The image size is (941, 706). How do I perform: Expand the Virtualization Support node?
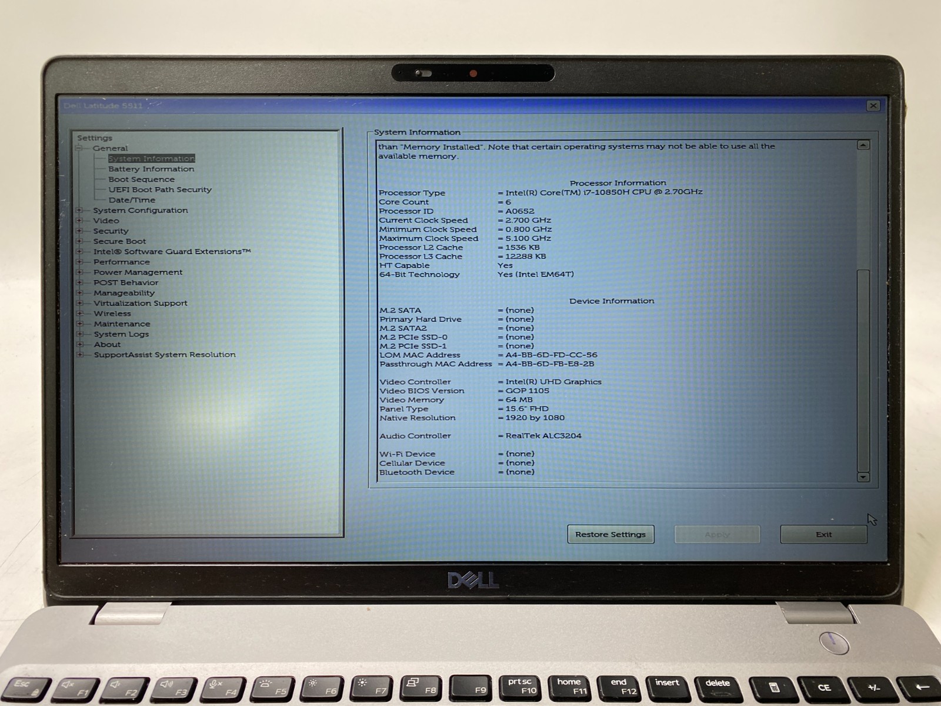coord(79,303)
